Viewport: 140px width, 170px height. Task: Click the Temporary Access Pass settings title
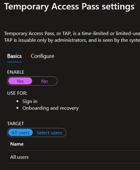pyautogui.click(x=69, y=6)
